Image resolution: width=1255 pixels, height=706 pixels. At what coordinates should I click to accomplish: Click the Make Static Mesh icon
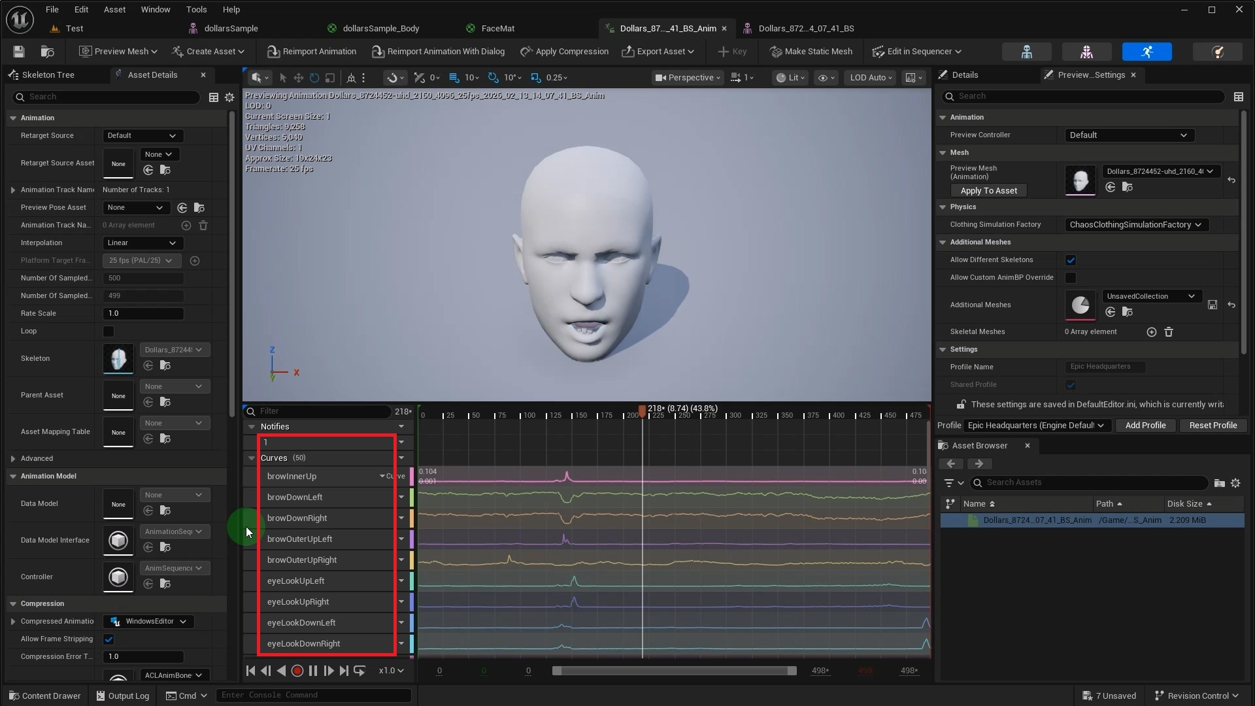click(x=776, y=52)
